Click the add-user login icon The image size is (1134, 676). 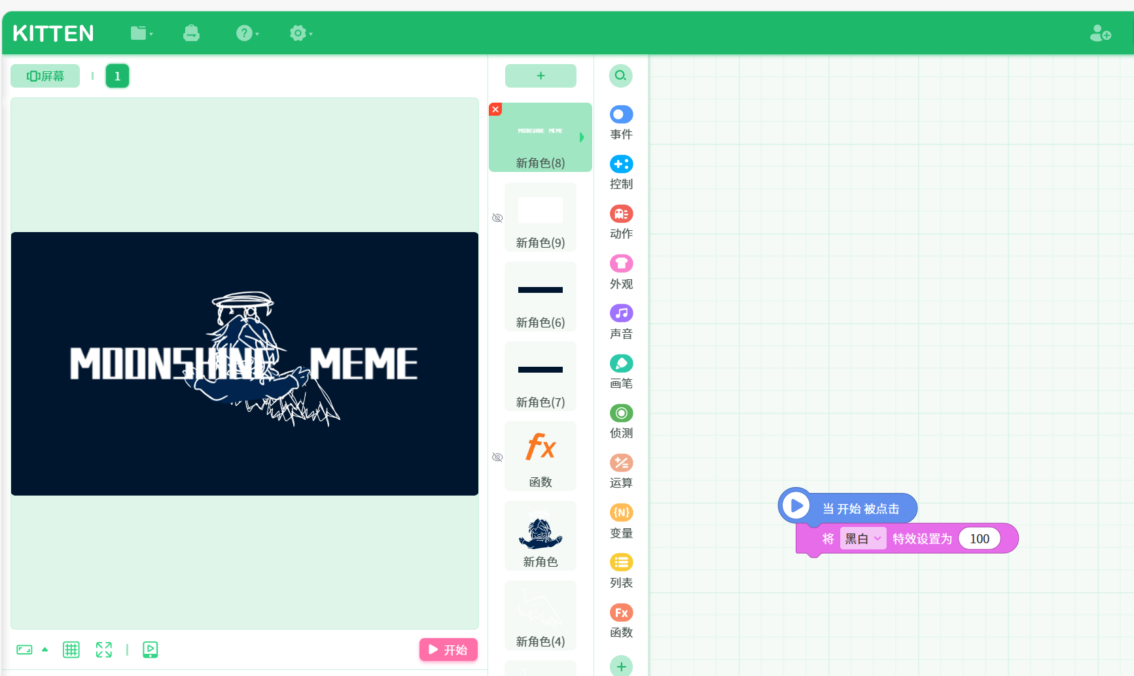click(x=1100, y=33)
